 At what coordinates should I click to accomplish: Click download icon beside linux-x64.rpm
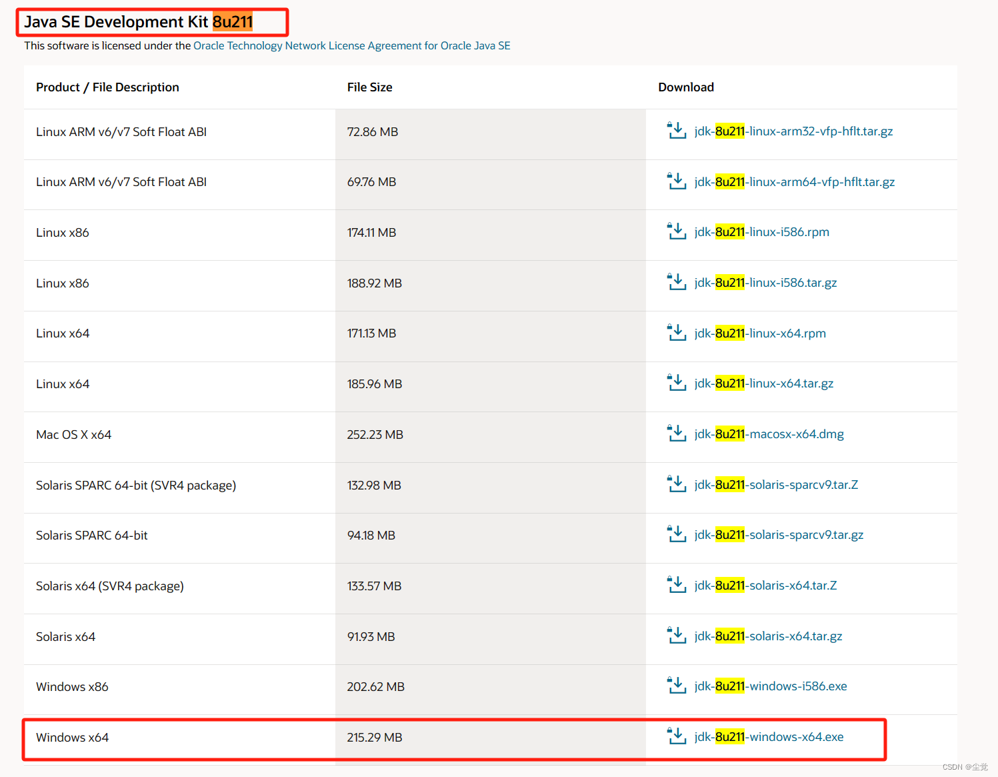click(677, 333)
